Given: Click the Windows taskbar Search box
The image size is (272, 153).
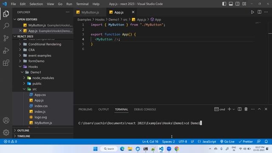Looking at the screenshot, I should tap(109, 149).
